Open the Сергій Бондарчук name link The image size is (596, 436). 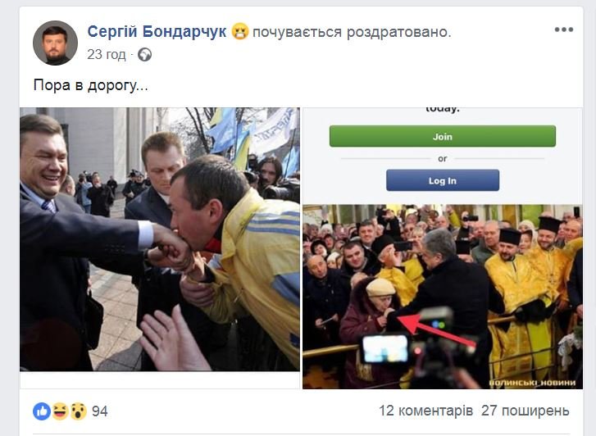coord(157,31)
